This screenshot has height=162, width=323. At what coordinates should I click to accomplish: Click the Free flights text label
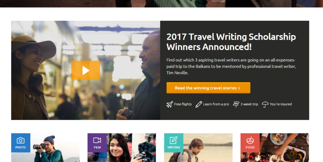coord(183,104)
